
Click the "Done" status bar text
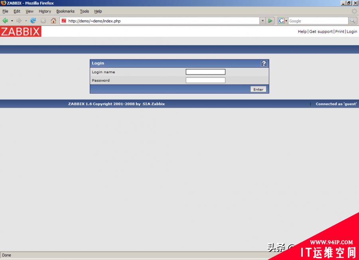coord(6,255)
